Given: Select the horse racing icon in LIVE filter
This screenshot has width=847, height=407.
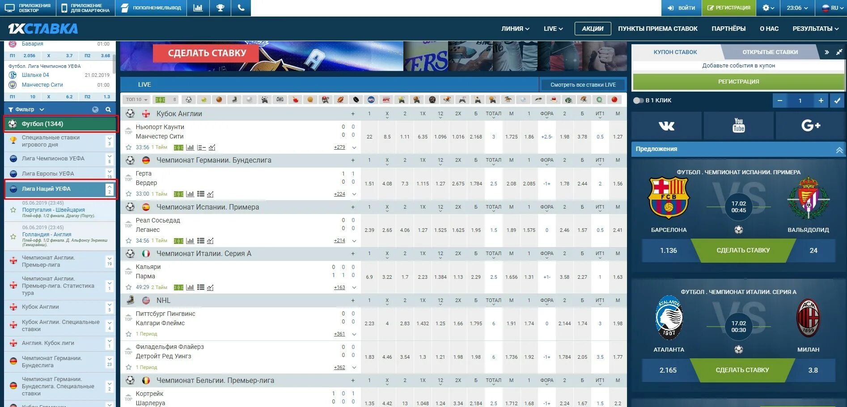Looking at the screenshot, I should tap(508, 100).
